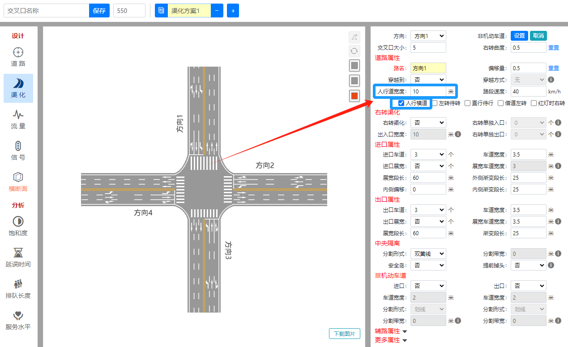The width and height of the screenshot is (568, 347).
Task: Open the 饱和度 analysis
Action: pos(18,226)
